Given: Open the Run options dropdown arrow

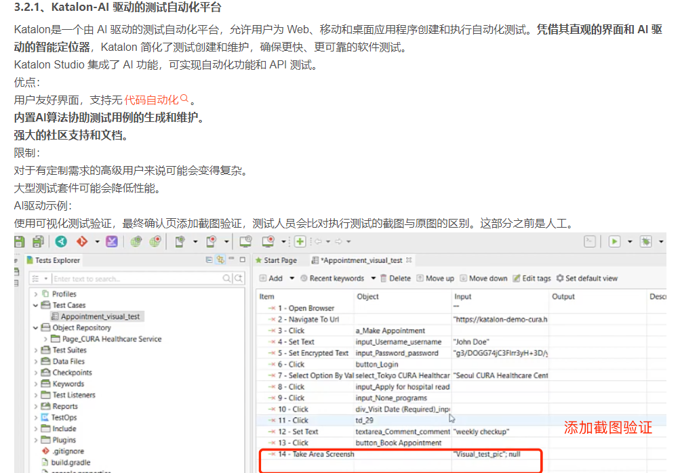Looking at the screenshot, I should coord(630,241).
